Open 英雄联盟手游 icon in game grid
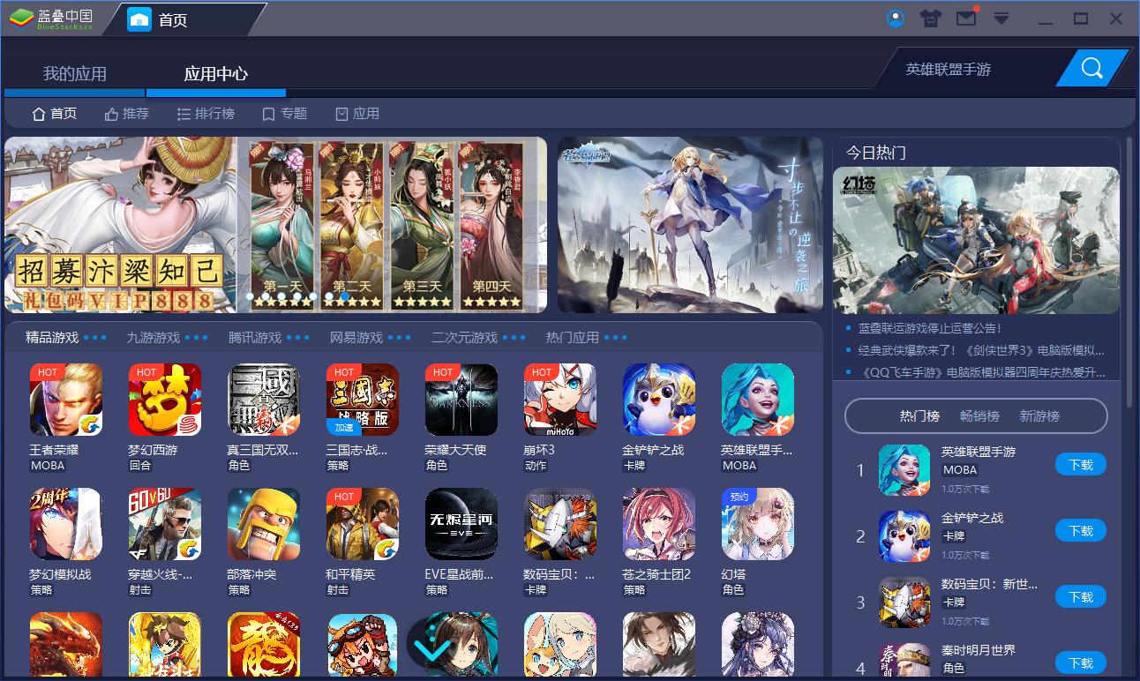 (758, 400)
